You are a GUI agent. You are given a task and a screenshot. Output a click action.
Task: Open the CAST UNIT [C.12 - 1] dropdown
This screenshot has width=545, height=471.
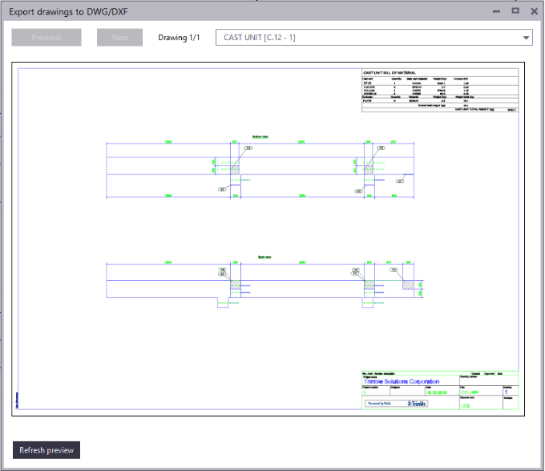374,37
